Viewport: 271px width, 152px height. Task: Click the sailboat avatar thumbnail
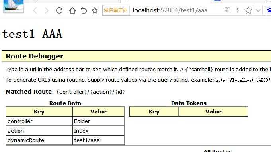pos(14,6)
